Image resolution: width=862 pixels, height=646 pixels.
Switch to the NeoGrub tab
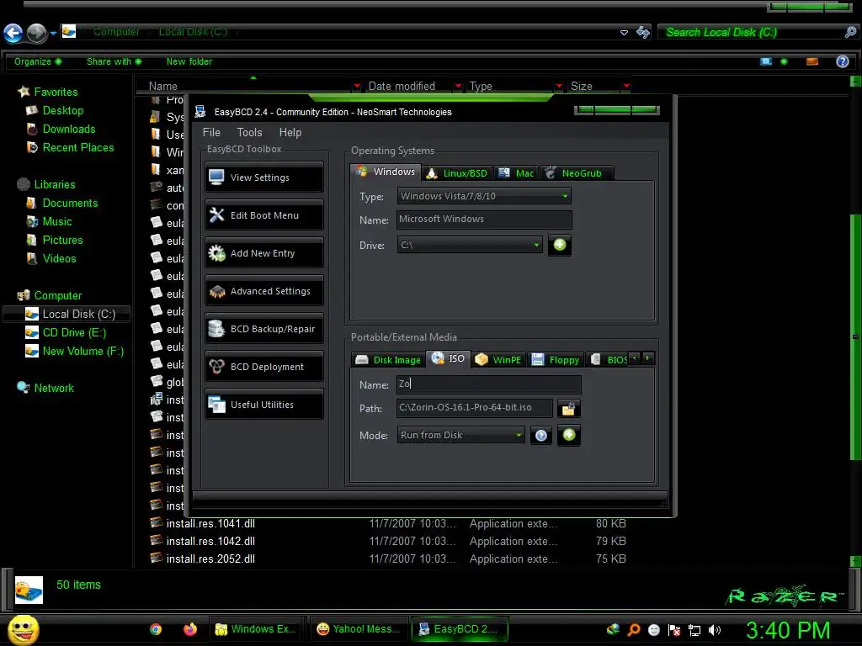[577, 173]
